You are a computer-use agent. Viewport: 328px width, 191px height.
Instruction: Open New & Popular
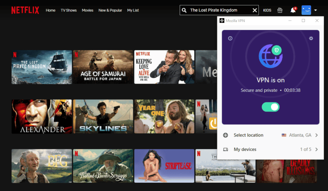(x=110, y=10)
